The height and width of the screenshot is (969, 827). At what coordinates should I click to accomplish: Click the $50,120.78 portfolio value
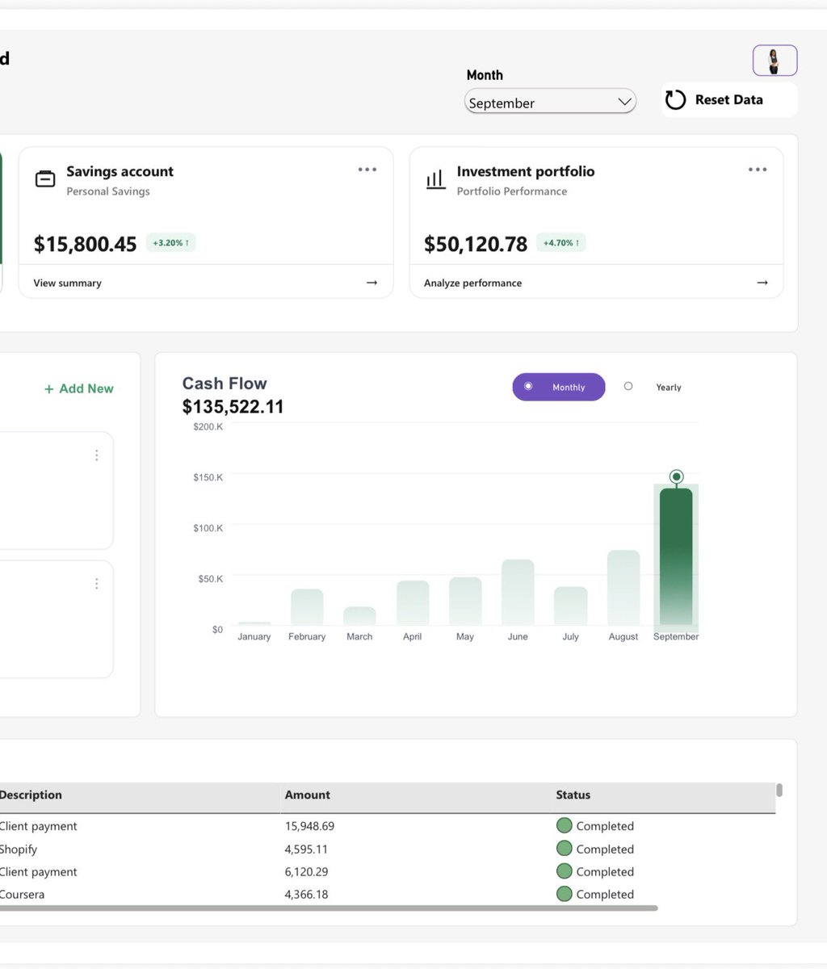click(x=476, y=244)
